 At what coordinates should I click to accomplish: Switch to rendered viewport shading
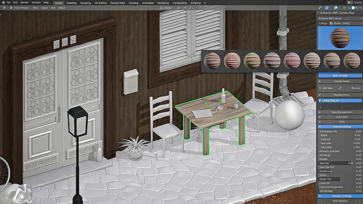pos(360,8)
